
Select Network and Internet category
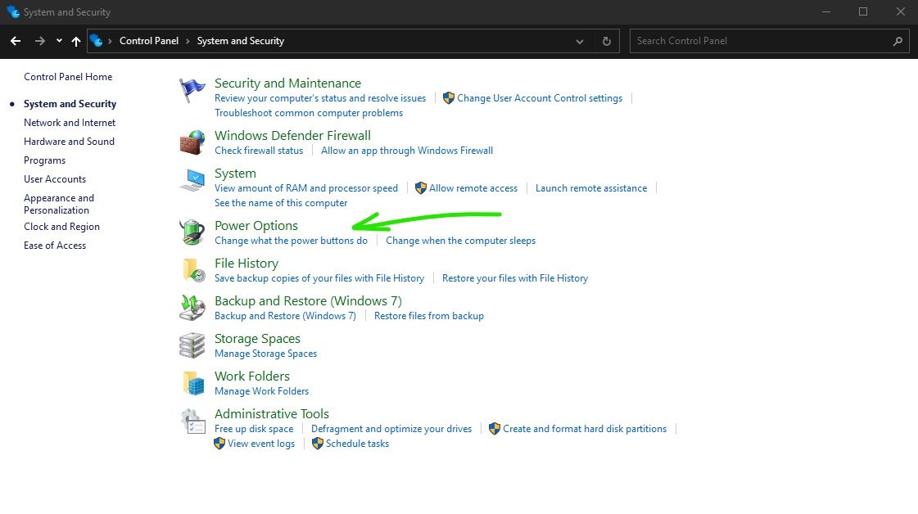70,122
